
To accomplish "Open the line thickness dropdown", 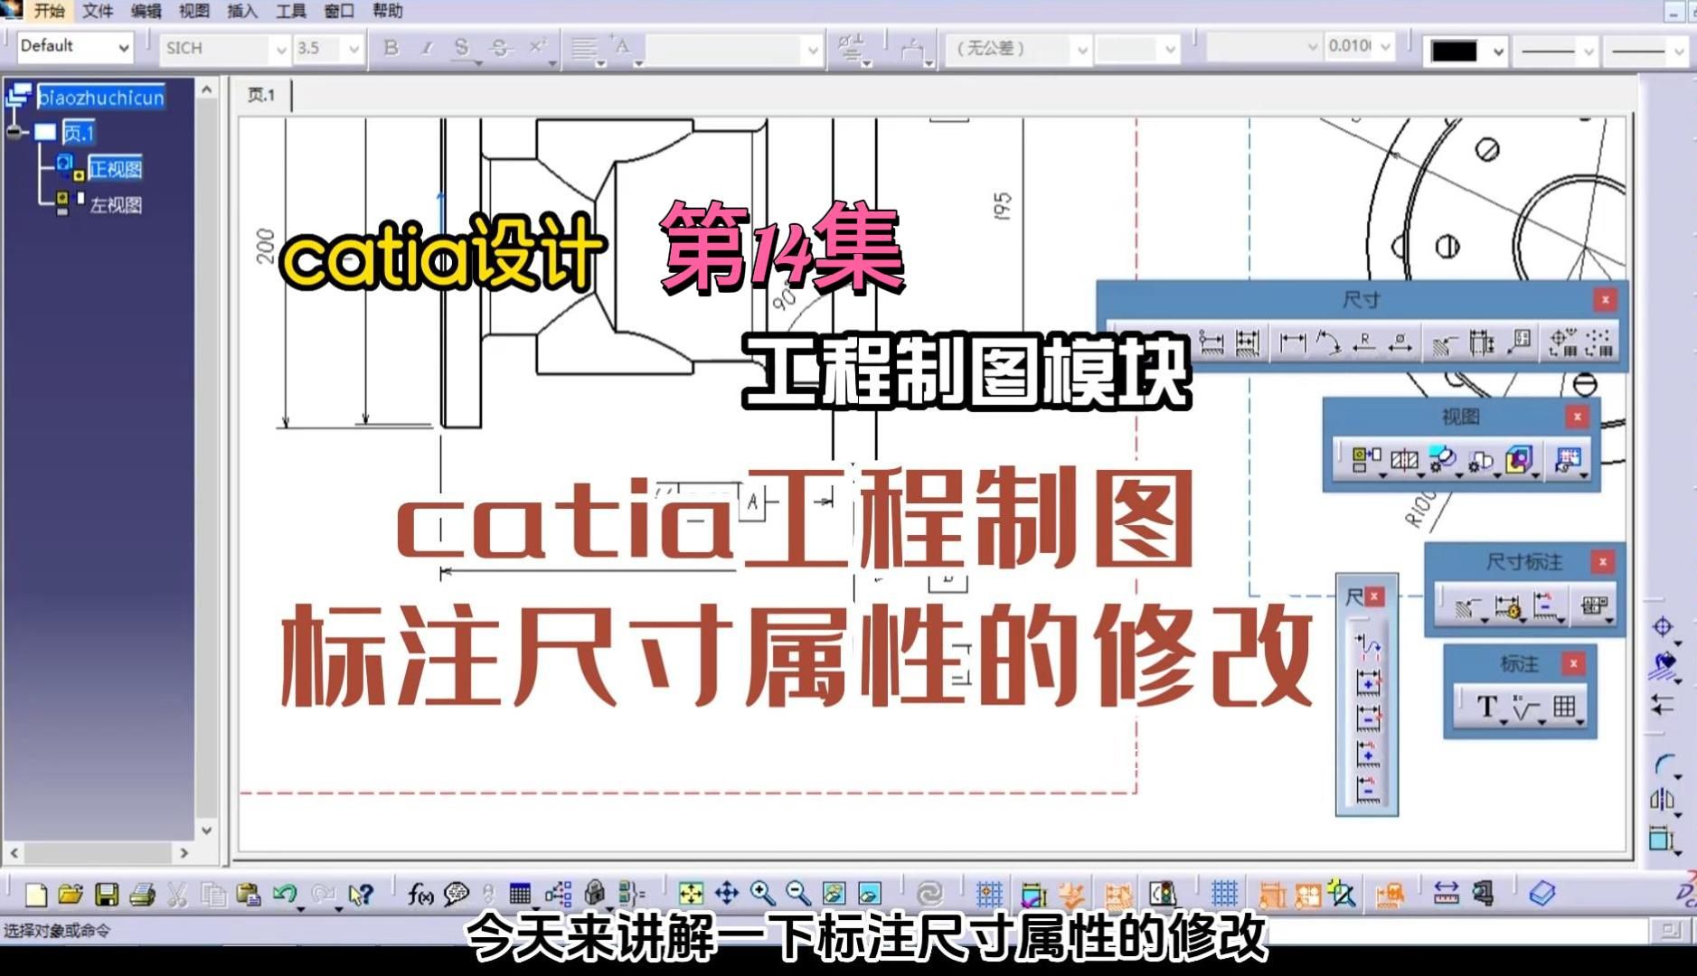I will point(1589,51).
